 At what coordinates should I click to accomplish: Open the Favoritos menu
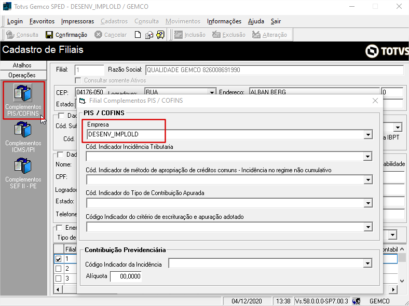tap(42, 21)
